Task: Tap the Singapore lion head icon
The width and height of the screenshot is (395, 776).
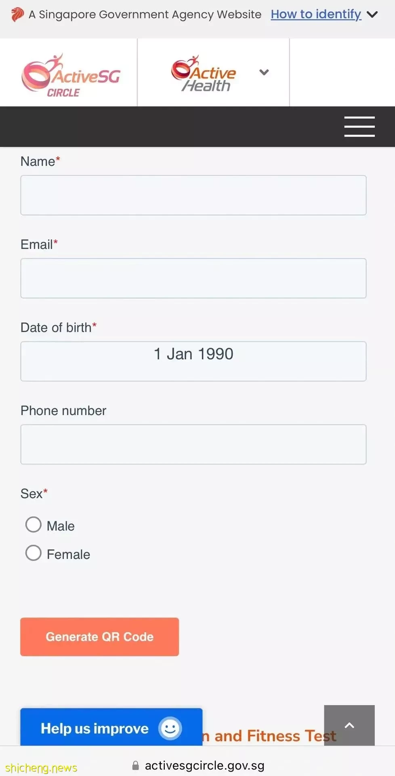Action: (17, 15)
